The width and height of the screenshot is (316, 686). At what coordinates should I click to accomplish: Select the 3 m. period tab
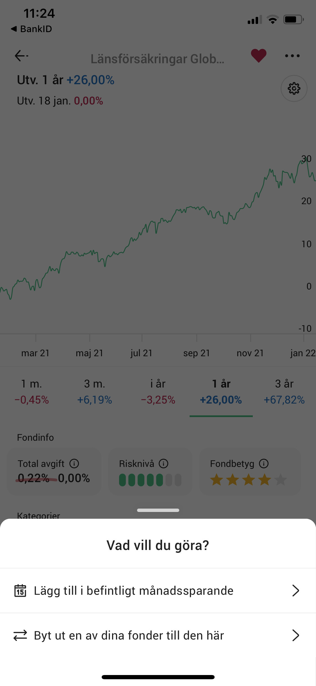95,391
